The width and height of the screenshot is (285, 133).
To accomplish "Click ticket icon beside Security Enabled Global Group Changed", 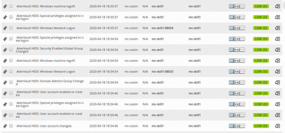I will (5, 50).
